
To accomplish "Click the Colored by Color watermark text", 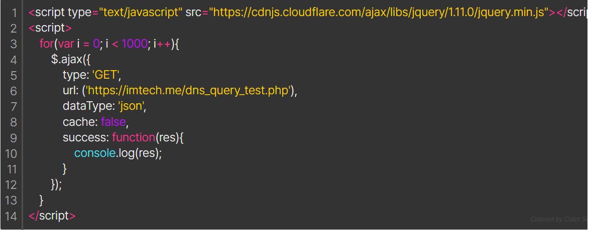I will [558, 219].
